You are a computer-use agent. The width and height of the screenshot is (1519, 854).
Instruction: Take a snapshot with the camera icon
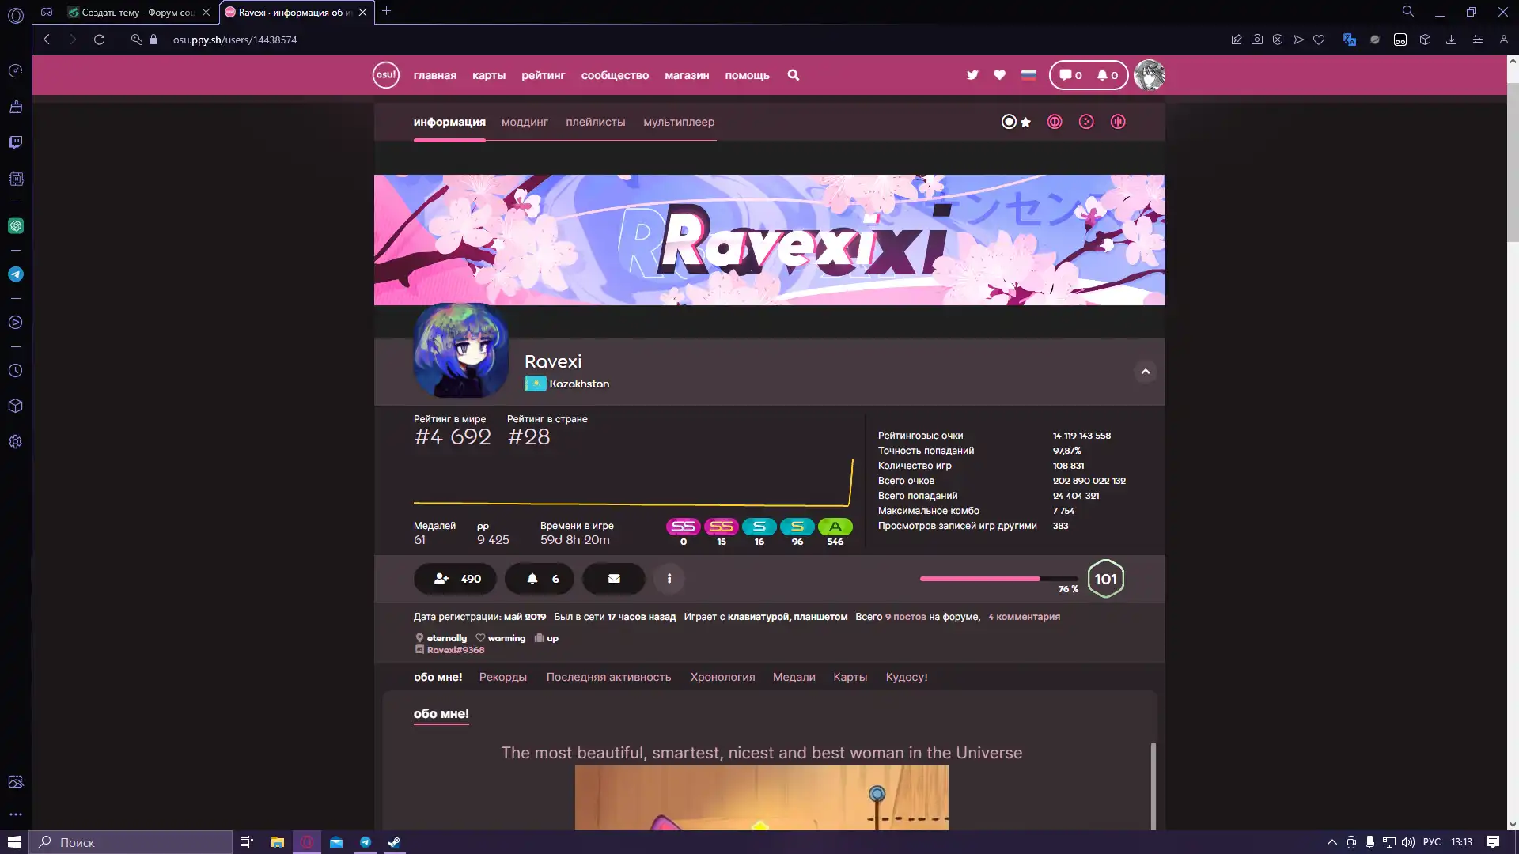pyautogui.click(x=1257, y=40)
